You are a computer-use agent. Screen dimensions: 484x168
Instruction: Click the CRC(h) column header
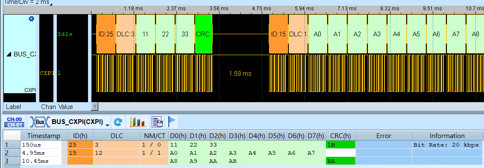click(340, 136)
